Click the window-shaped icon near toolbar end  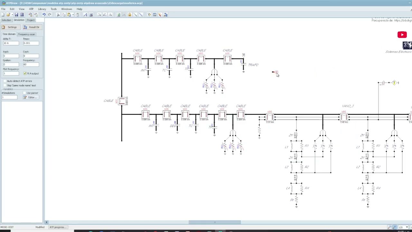pos(154,15)
